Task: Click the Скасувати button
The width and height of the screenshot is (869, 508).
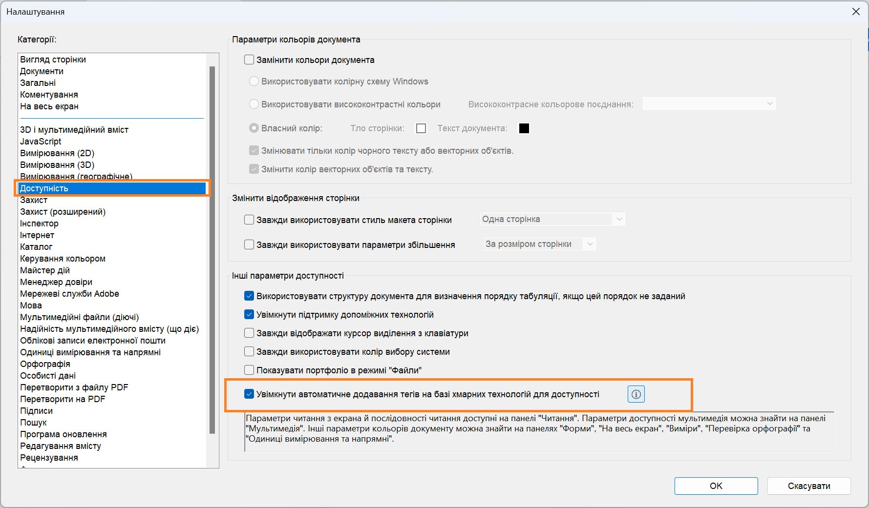Action: point(809,486)
